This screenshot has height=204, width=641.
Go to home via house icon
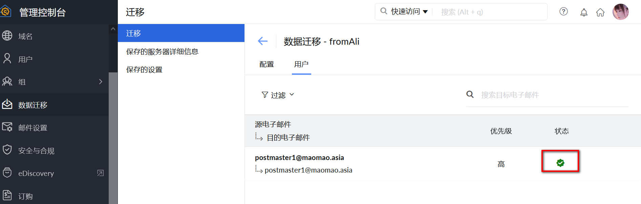point(600,13)
